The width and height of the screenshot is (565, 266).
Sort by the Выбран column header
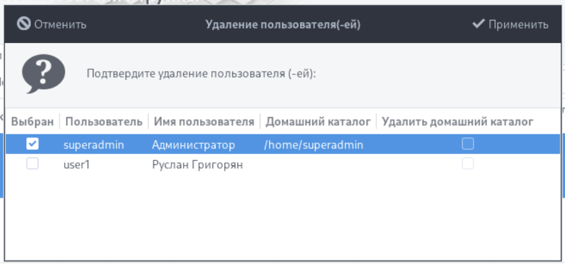click(33, 121)
